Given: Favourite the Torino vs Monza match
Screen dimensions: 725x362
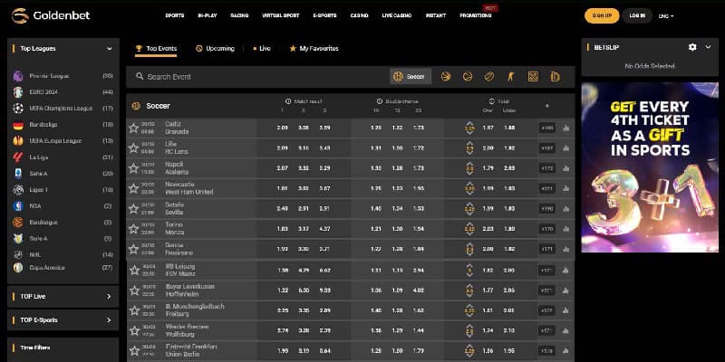Looking at the screenshot, I should (133, 229).
